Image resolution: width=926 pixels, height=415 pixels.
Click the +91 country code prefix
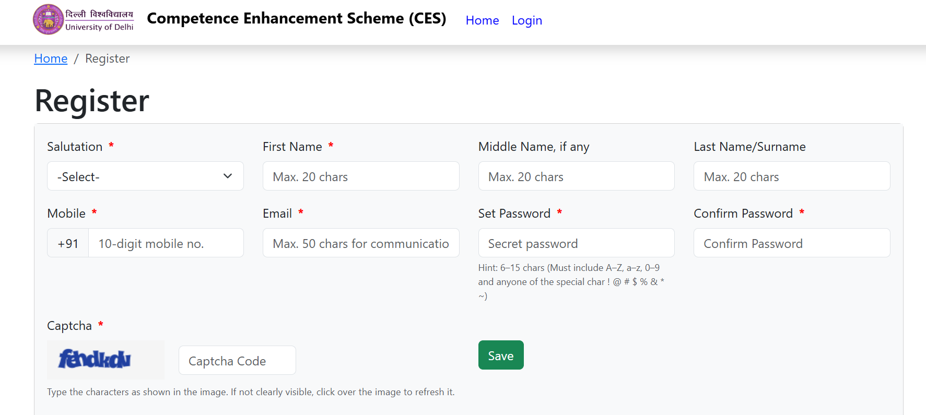(68, 243)
